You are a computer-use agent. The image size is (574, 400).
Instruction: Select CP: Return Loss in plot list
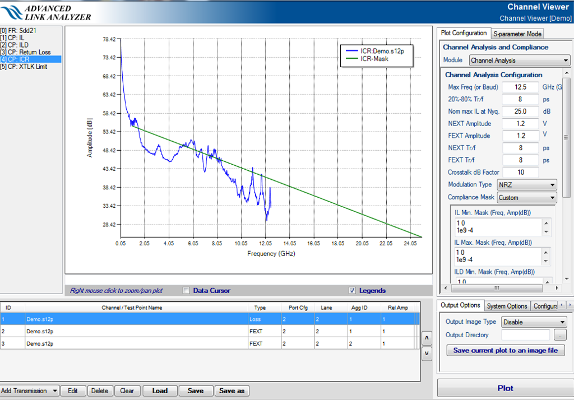click(26, 52)
